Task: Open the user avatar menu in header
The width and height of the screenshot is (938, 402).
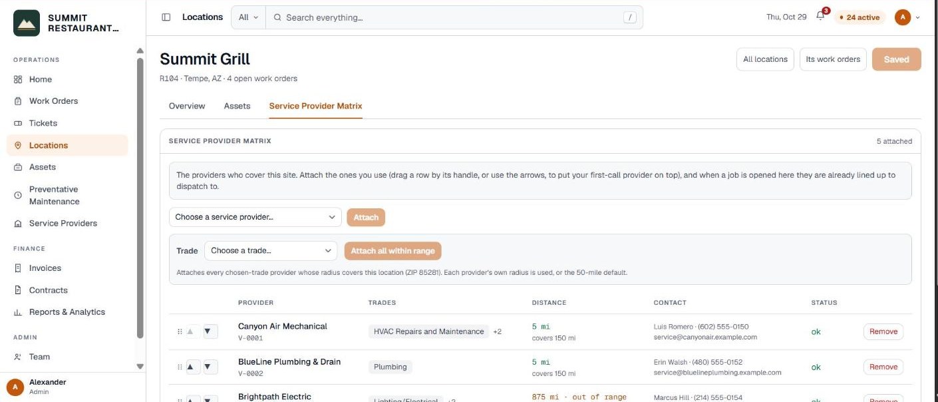Action: coord(907,17)
